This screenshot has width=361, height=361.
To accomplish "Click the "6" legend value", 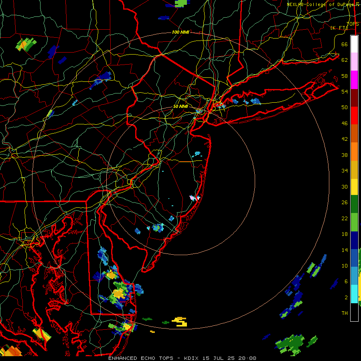I will click(346, 281).
